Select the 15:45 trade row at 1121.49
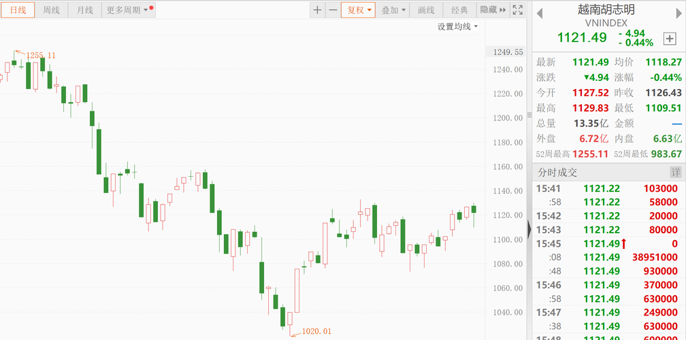 607,243
